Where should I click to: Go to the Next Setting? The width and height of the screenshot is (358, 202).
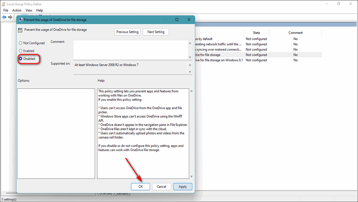tap(156, 32)
